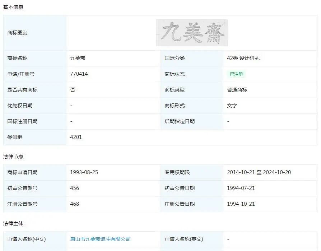This screenshot has width=321, height=251.
Task: Click the trademark form value 文字
Action: point(232,106)
